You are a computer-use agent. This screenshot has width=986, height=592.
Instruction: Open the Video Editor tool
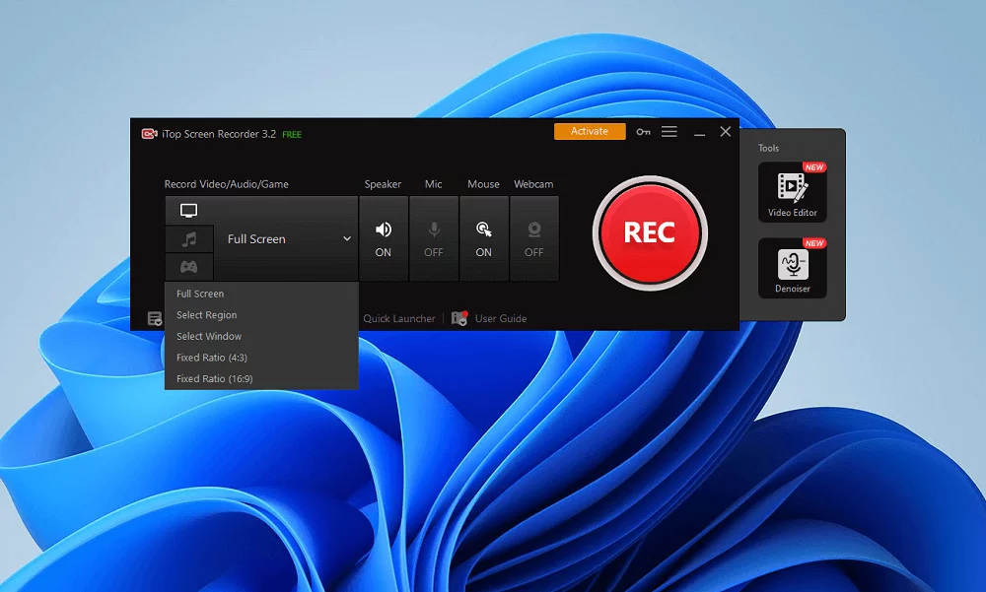click(793, 192)
